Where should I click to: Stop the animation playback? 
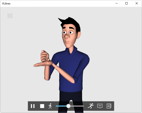42,106
